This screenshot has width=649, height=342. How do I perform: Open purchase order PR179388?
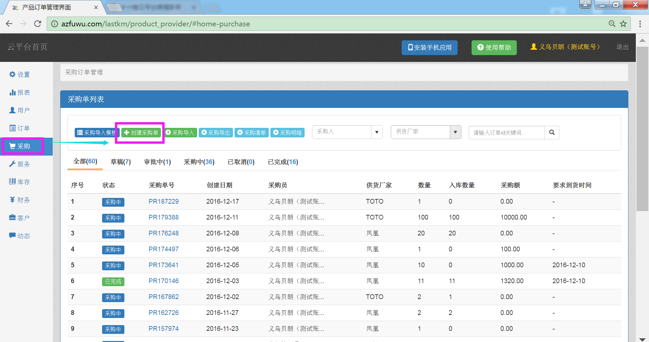click(164, 218)
